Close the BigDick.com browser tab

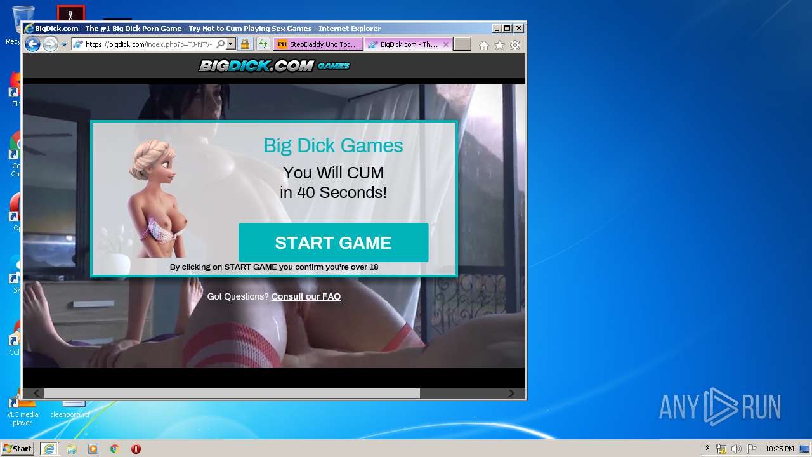point(446,44)
